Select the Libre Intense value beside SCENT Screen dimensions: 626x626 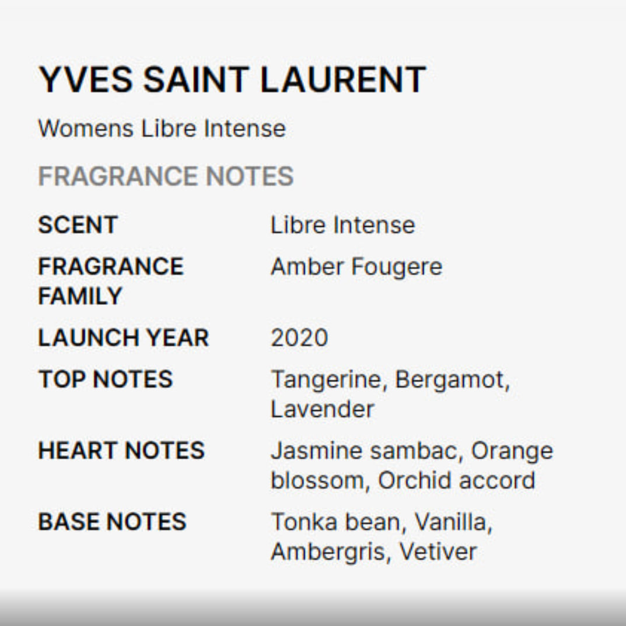[342, 225]
